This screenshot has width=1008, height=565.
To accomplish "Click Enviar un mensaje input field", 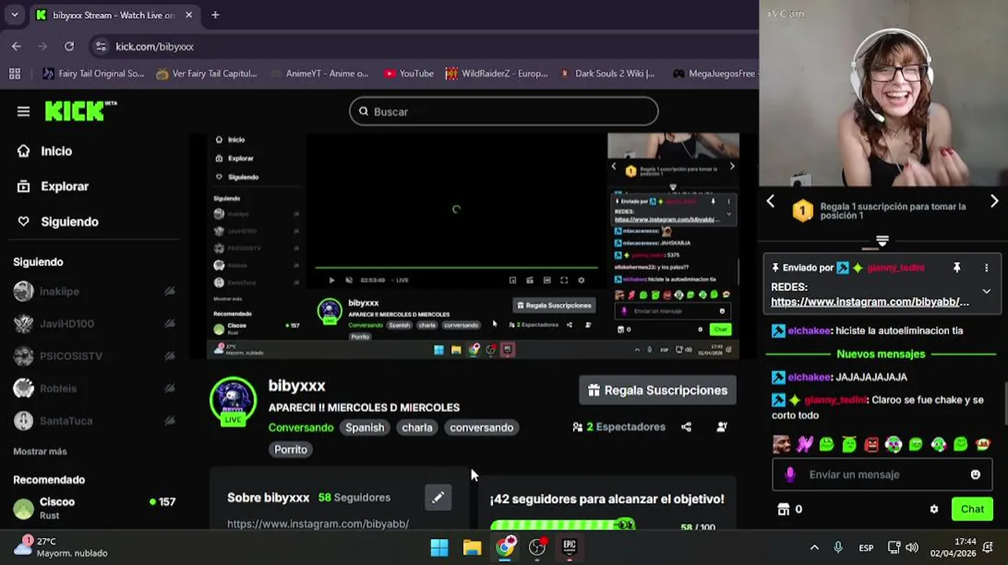I will (x=882, y=474).
